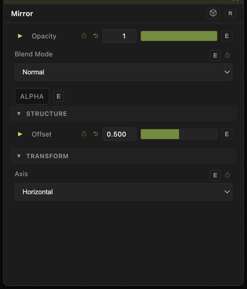Reset Opacity with the undo arrow icon
This screenshot has width=247, height=289.
tap(96, 36)
